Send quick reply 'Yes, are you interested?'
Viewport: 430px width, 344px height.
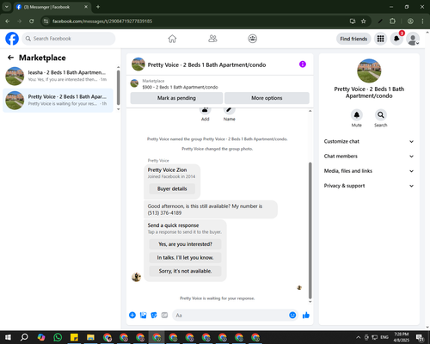coord(185,244)
